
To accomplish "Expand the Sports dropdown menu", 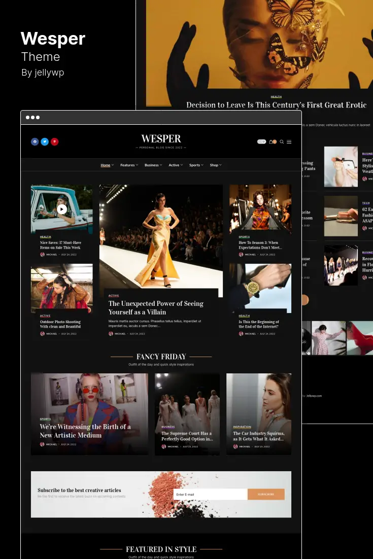I will pyautogui.click(x=196, y=165).
